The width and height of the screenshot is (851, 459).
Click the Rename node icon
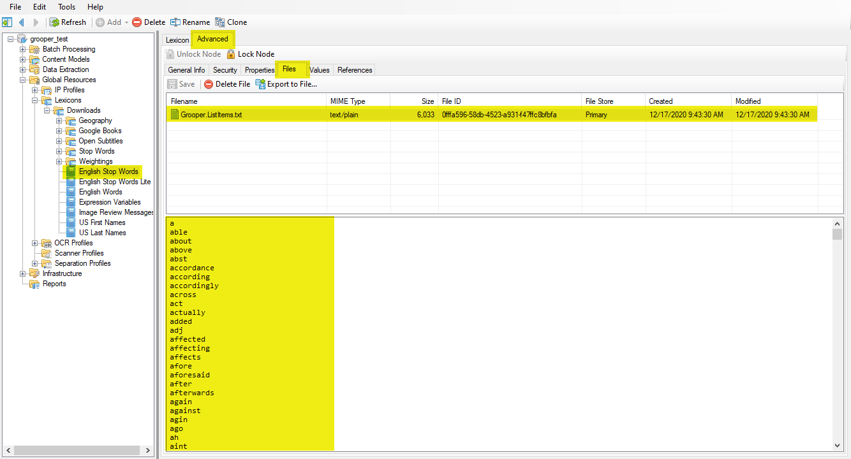(x=175, y=22)
